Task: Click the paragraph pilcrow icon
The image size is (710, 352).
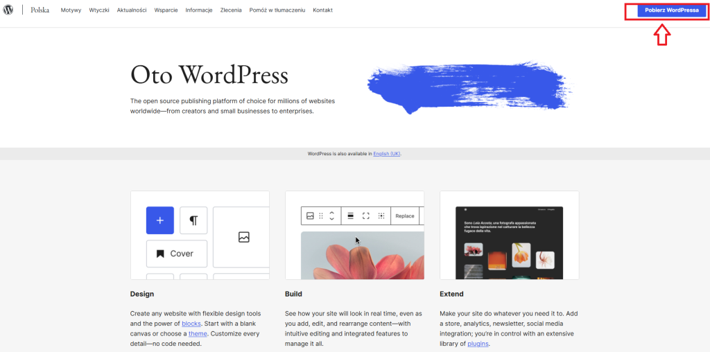Action: click(193, 220)
